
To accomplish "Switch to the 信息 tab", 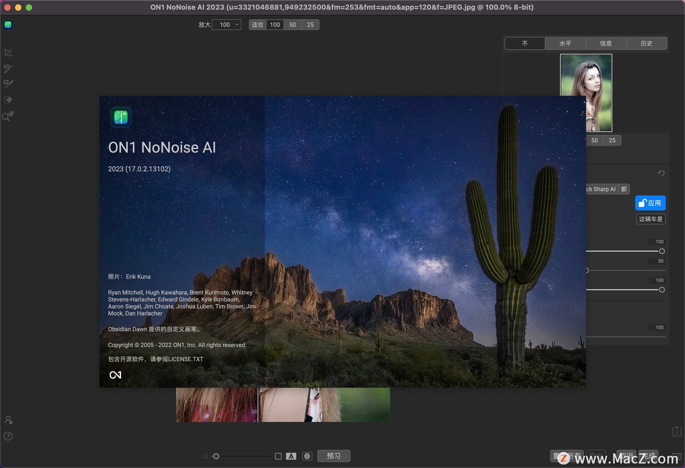I will pos(606,44).
